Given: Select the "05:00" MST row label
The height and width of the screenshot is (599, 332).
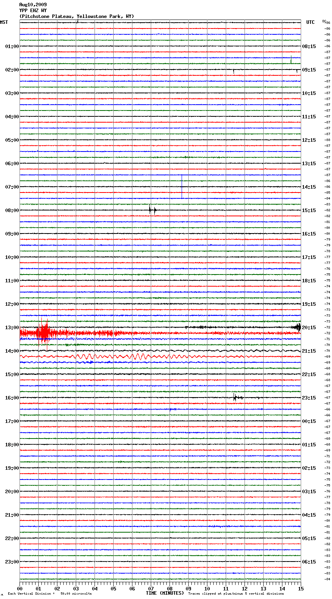Looking at the screenshot, I should 12,140.
